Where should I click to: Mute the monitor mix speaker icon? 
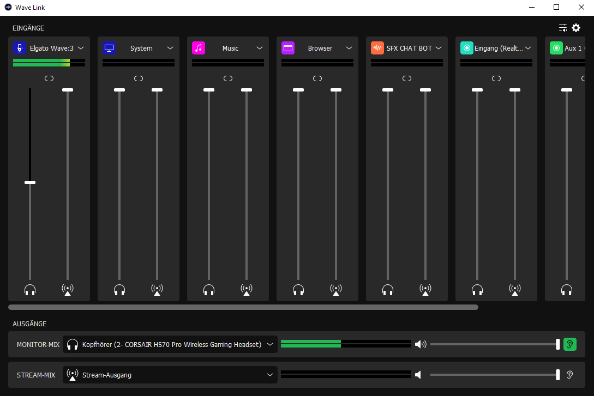pos(420,344)
